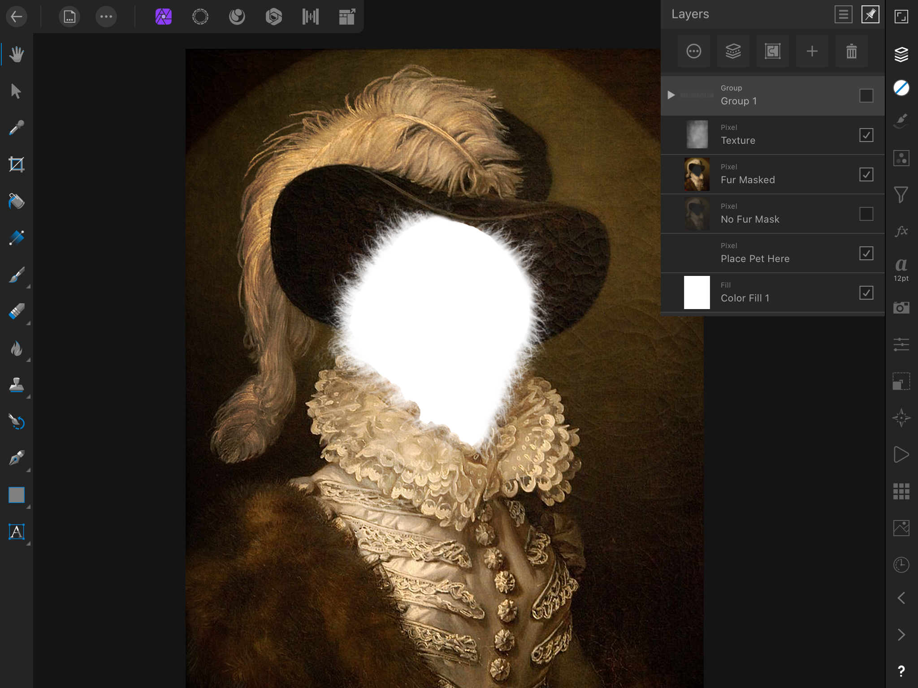Open the Stock camera studio
This screenshot has width=918, height=688.
pyautogui.click(x=901, y=308)
